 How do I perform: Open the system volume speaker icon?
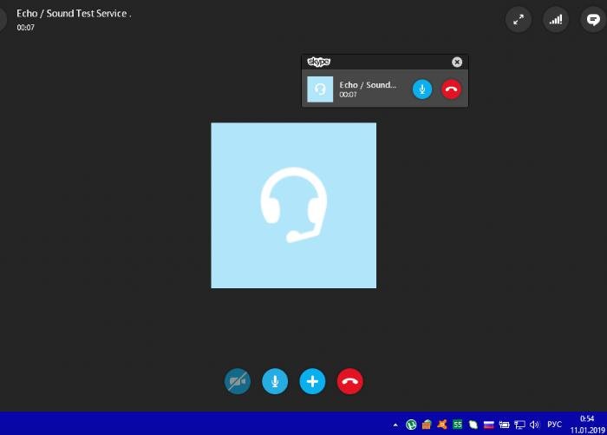534,425
